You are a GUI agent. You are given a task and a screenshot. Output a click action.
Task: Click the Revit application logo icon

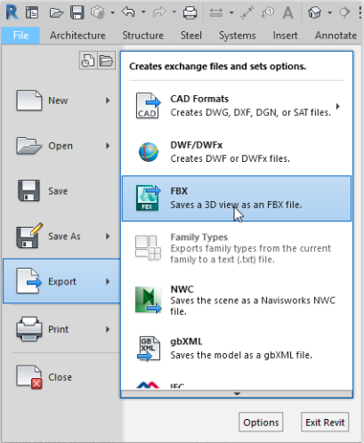(12, 12)
